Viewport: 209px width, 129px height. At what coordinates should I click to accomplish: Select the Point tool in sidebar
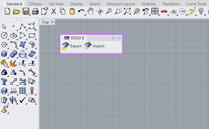pyautogui.click(x=13, y=26)
